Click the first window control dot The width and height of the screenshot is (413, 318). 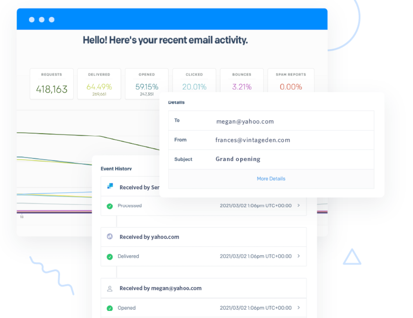coord(32,19)
